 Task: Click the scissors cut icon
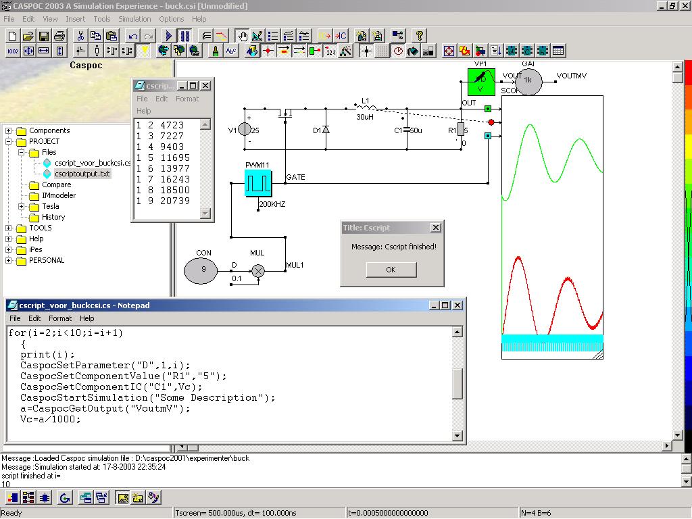(80, 36)
